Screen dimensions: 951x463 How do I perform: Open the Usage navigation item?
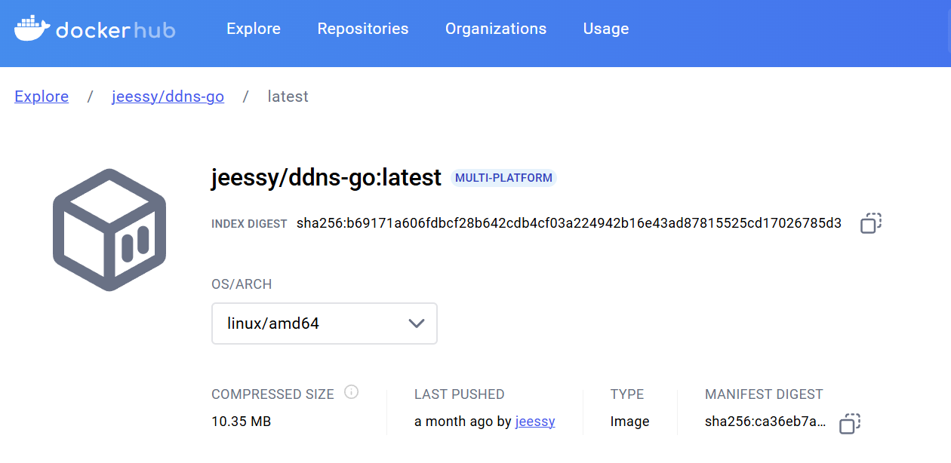tap(606, 29)
